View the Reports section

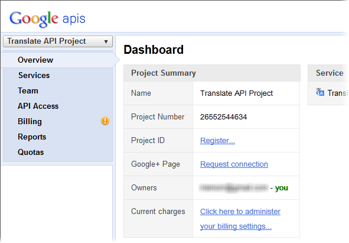(x=32, y=137)
